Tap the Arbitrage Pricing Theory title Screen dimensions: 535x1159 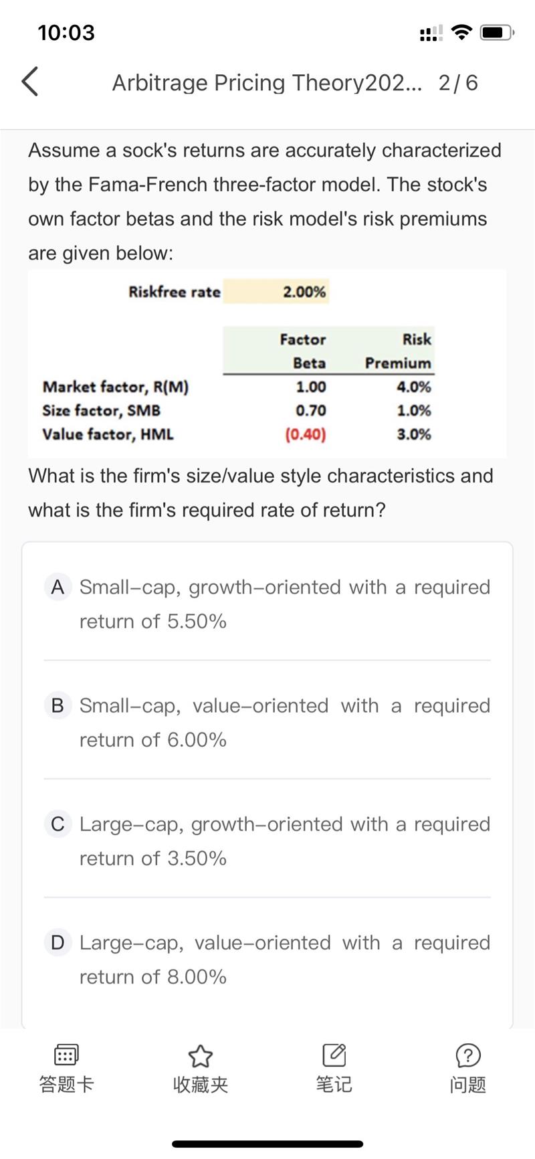[x=267, y=82]
